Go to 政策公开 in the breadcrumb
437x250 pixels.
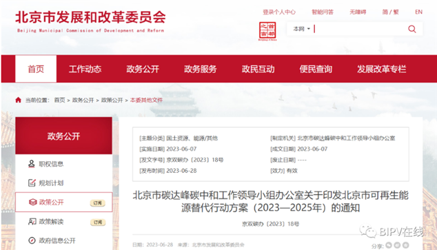click(x=112, y=100)
